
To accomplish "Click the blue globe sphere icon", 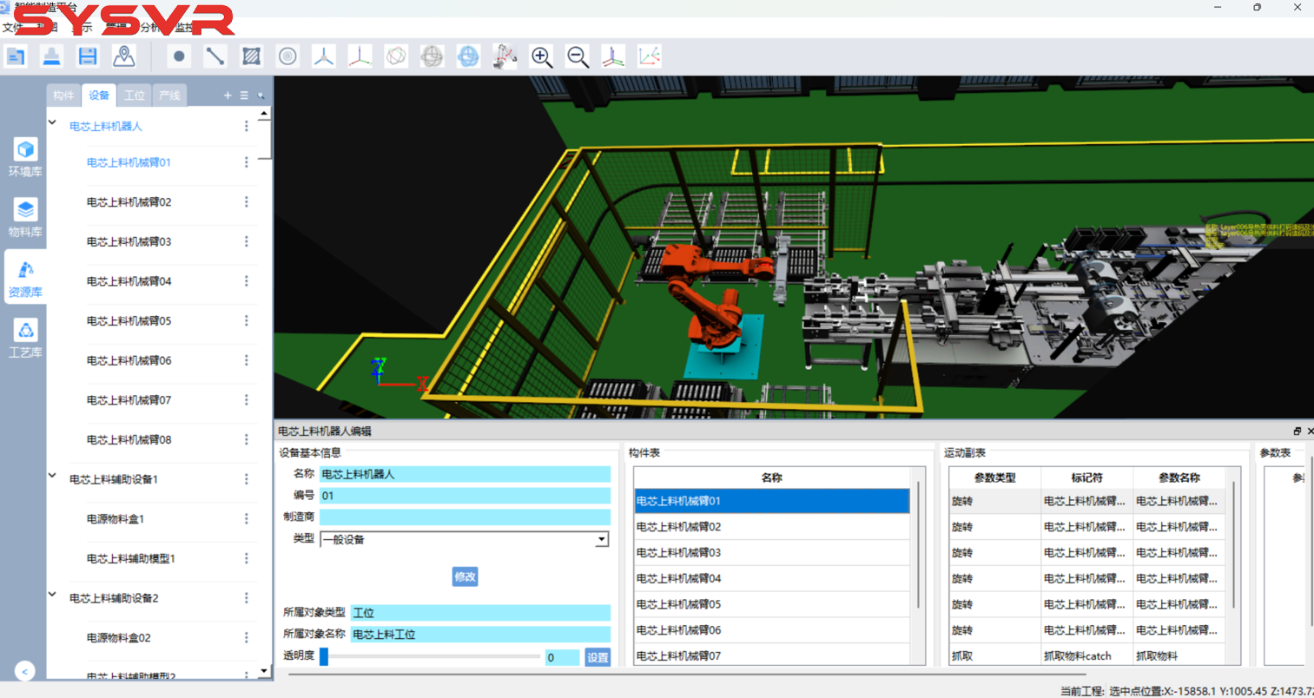I will 468,57.
